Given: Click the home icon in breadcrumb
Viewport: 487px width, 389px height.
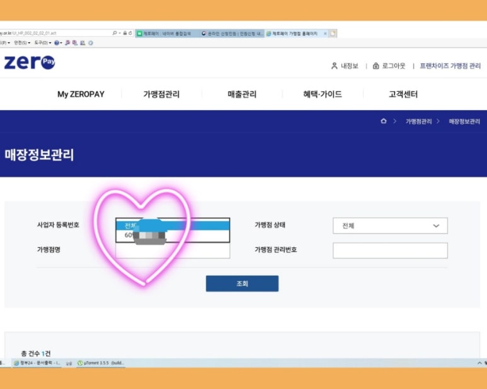Looking at the screenshot, I should [x=384, y=121].
